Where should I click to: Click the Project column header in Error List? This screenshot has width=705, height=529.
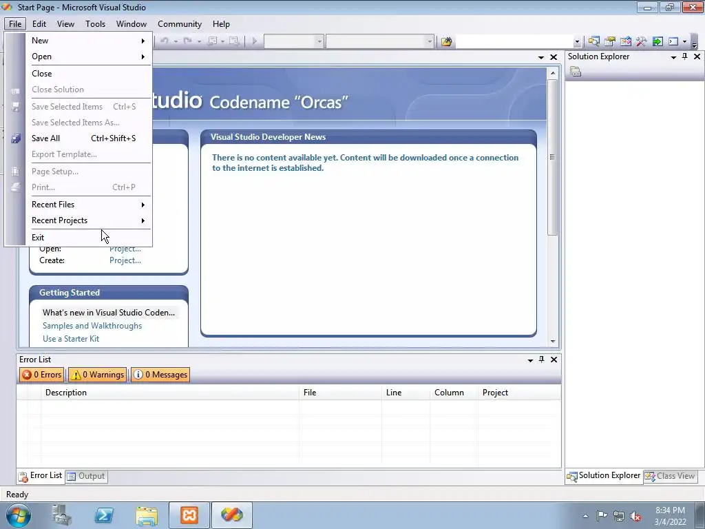click(519, 393)
